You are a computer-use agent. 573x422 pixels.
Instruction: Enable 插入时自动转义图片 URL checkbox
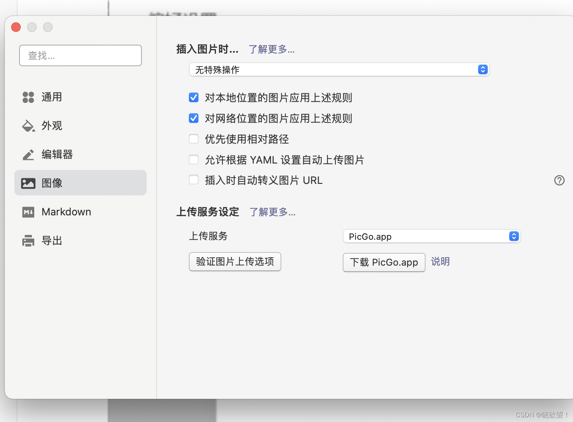[194, 180]
